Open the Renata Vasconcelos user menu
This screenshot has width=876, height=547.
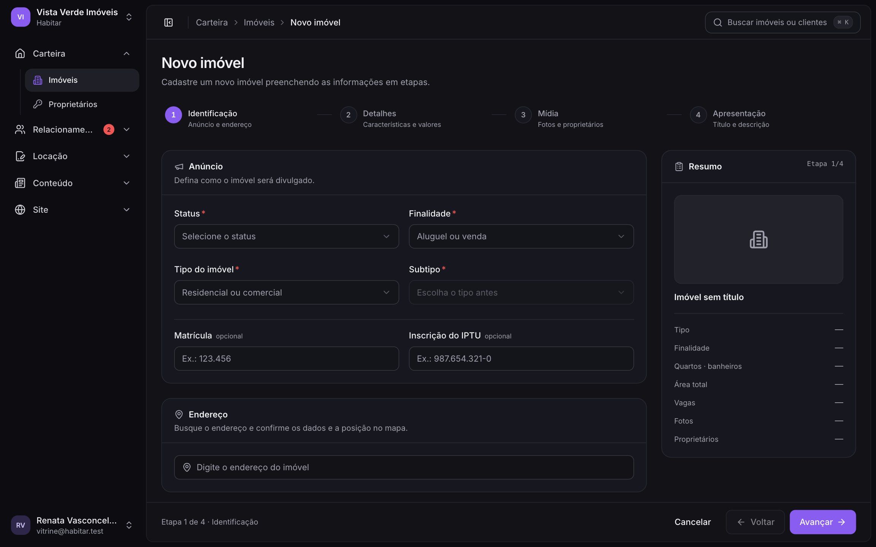tap(72, 525)
